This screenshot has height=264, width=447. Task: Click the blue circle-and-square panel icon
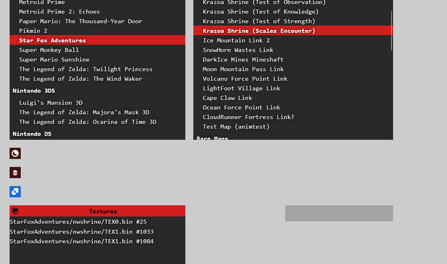click(x=15, y=192)
